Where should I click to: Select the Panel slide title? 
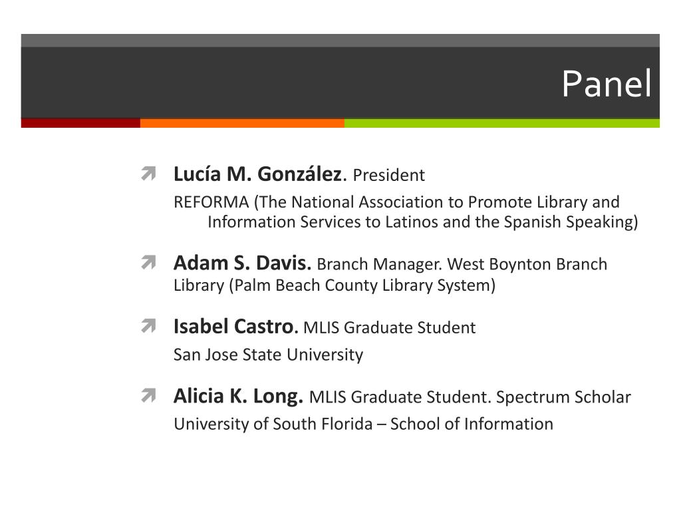point(607,83)
